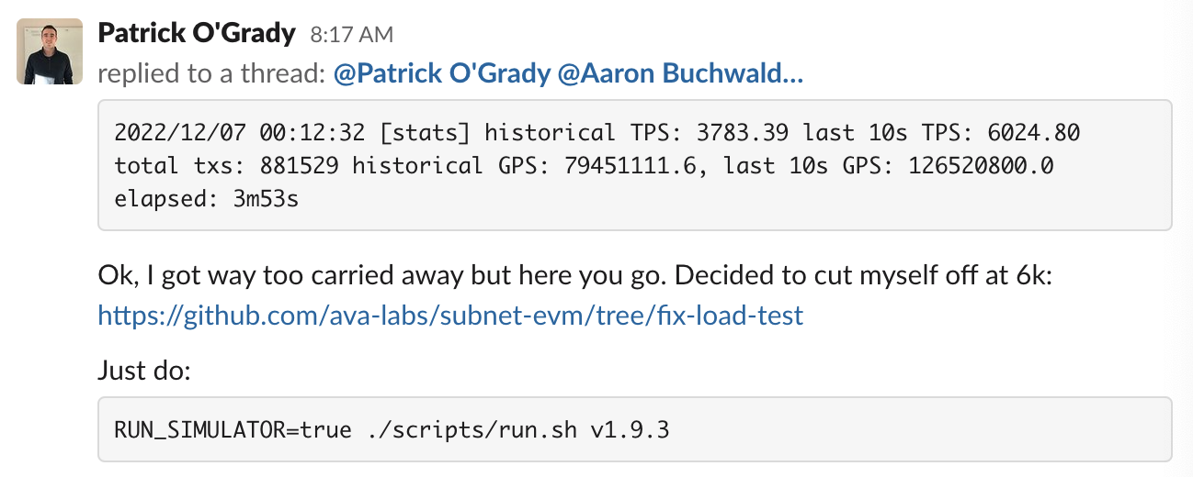Click the 8:17 AM message timestamp

[352, 35]
